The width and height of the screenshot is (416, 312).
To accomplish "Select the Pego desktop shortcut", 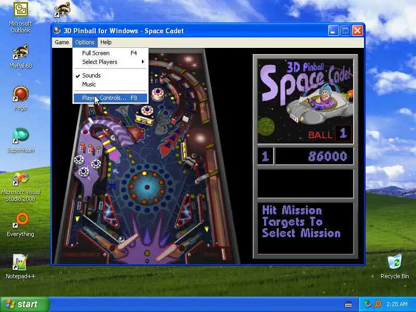I will coord(20,98).
